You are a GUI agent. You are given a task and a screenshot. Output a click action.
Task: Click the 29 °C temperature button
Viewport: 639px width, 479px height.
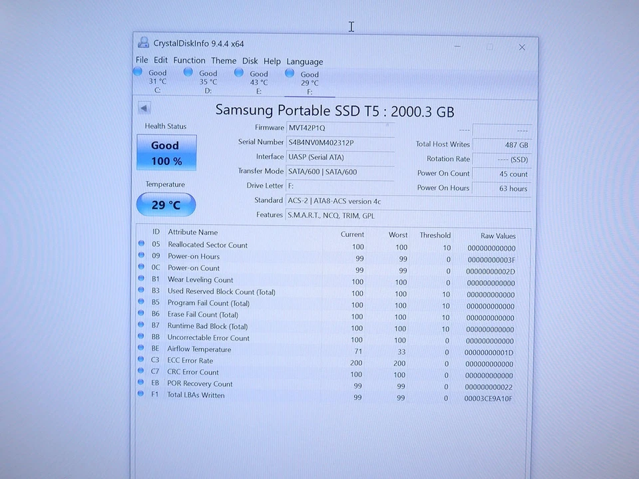[x=166, y=204]
